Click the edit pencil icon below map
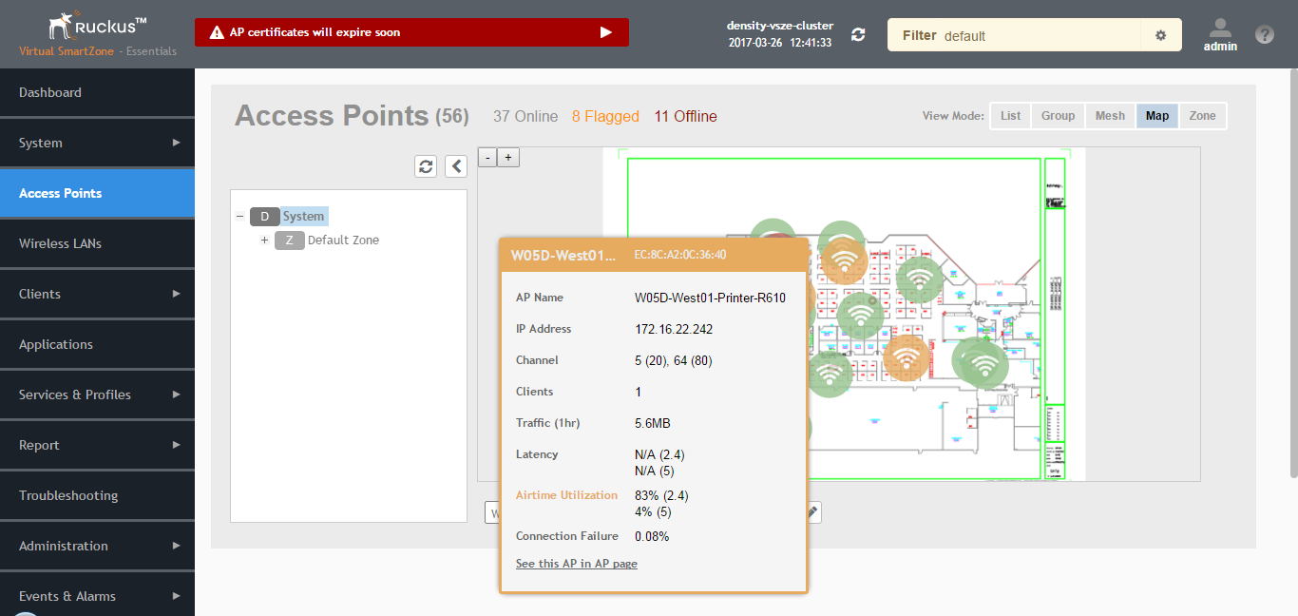 [x=812, y=512]
